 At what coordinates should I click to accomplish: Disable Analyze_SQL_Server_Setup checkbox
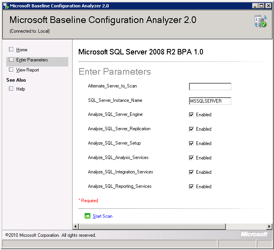[x=191, y=143]
